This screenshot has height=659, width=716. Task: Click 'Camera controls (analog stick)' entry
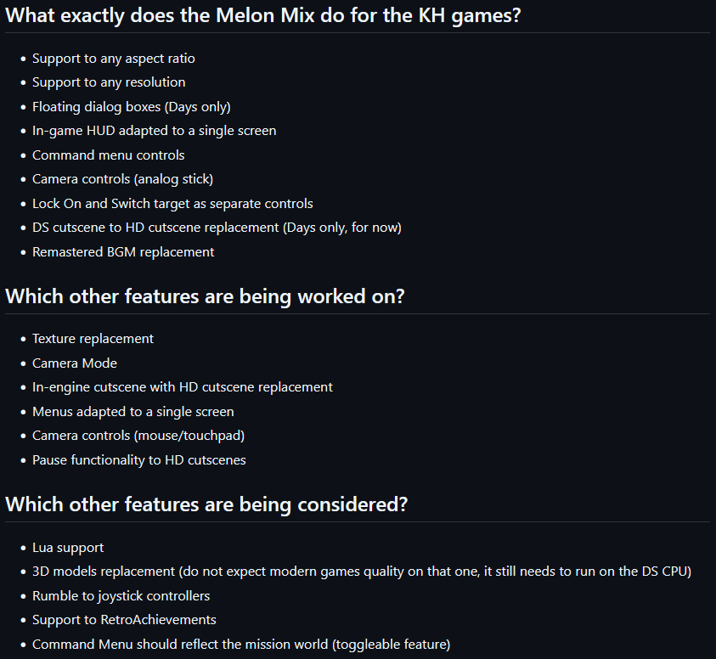coord(123,179)
